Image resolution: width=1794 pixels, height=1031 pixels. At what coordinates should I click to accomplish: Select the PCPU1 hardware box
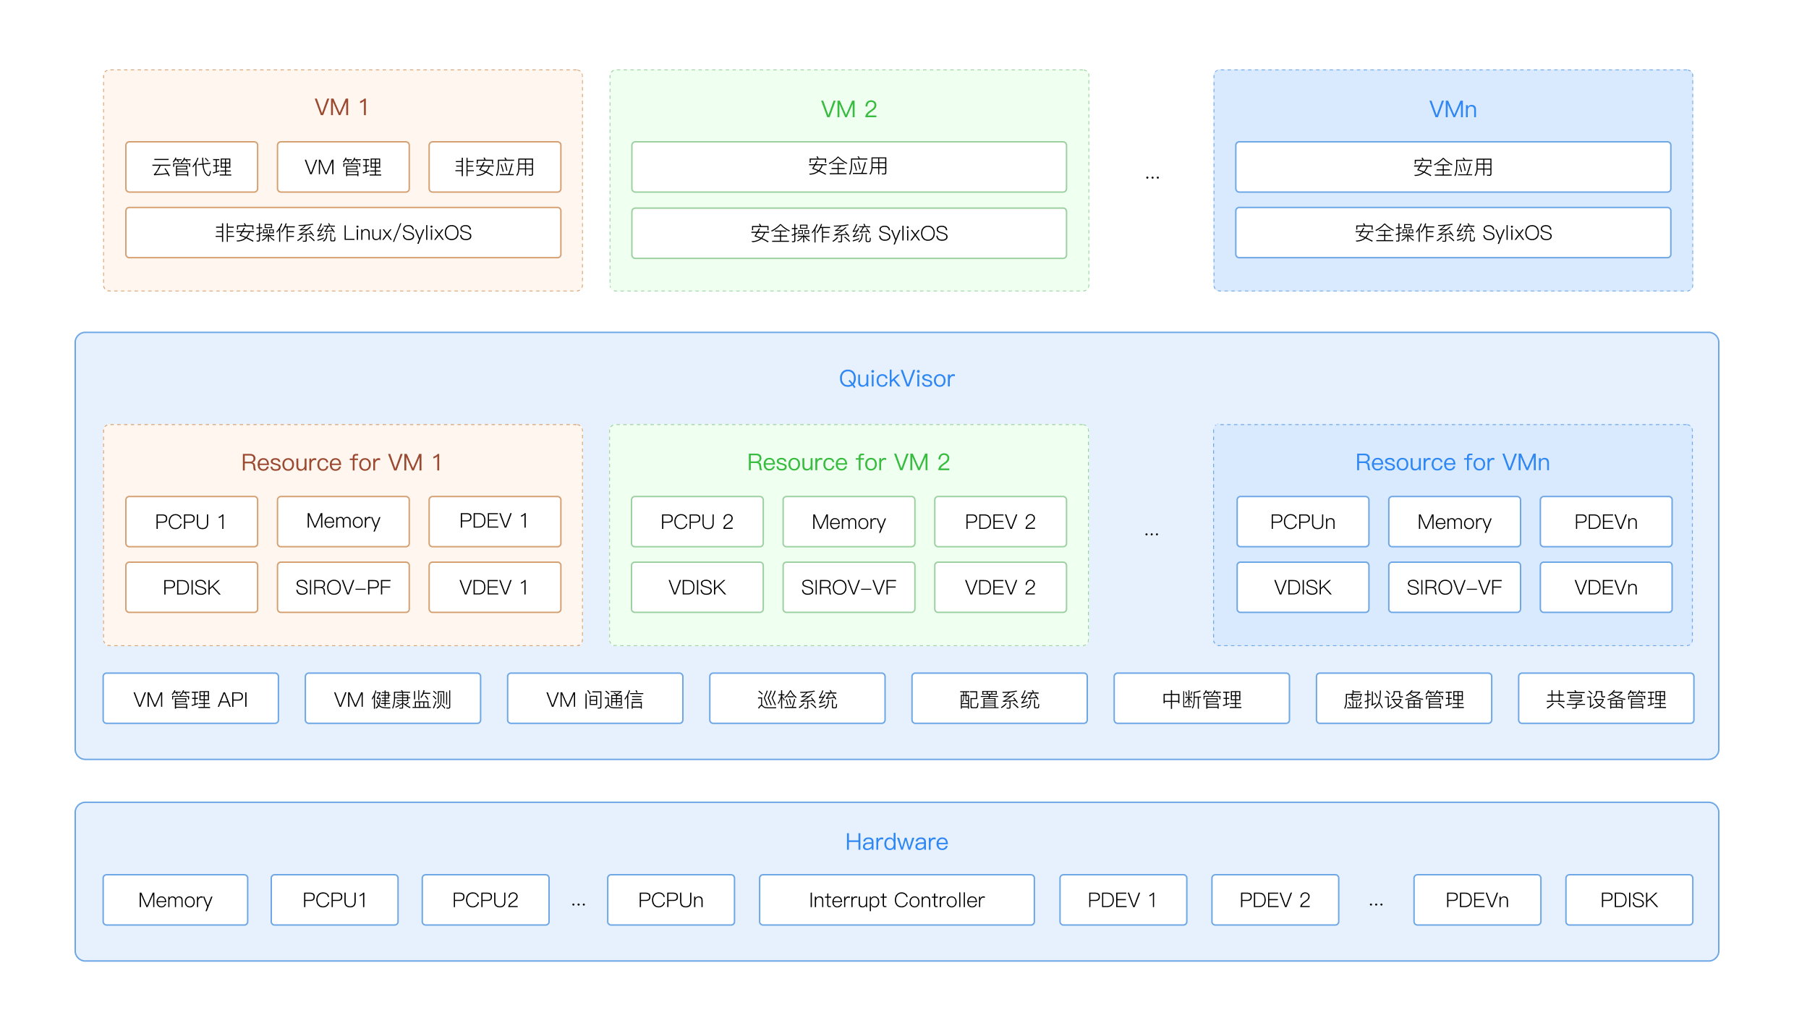point(335,900)
